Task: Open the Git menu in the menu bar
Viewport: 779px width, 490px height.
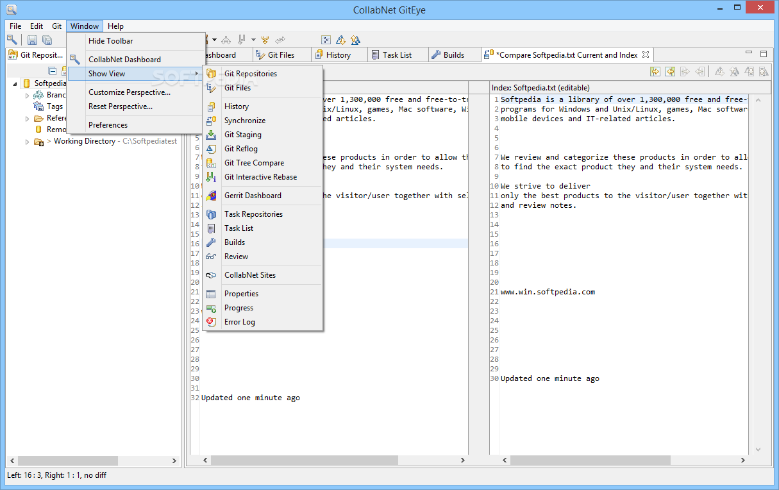Action: tap(57, 26)
